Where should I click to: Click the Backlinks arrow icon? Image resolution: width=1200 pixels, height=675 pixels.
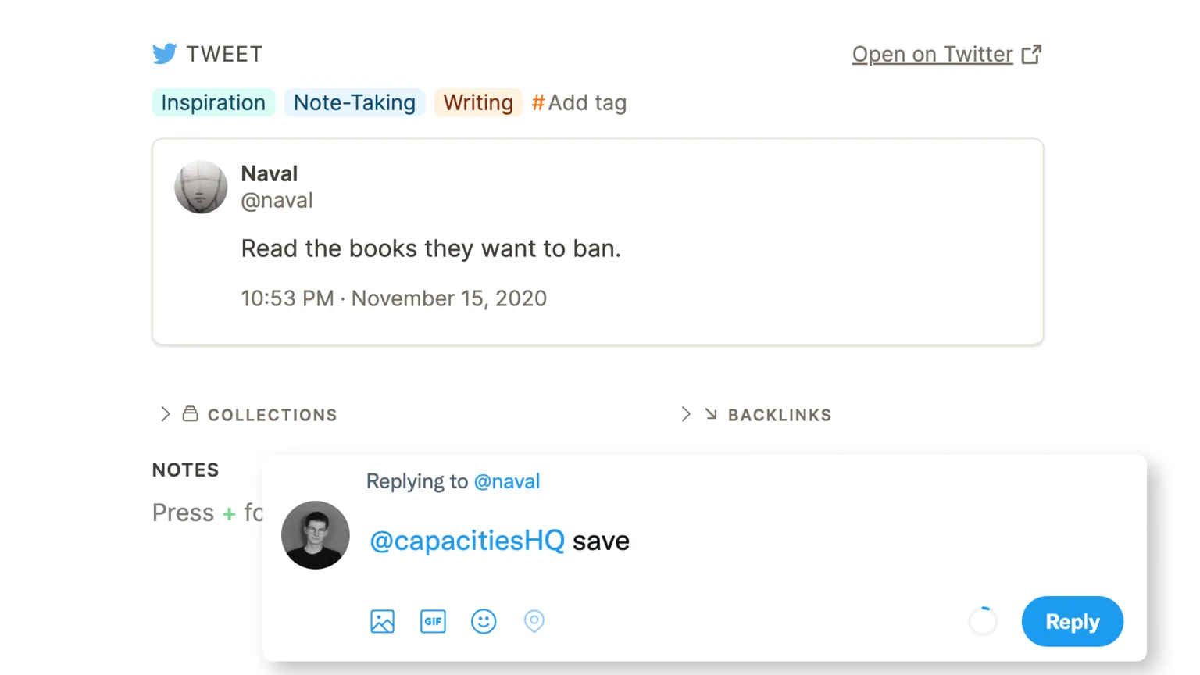711,414
